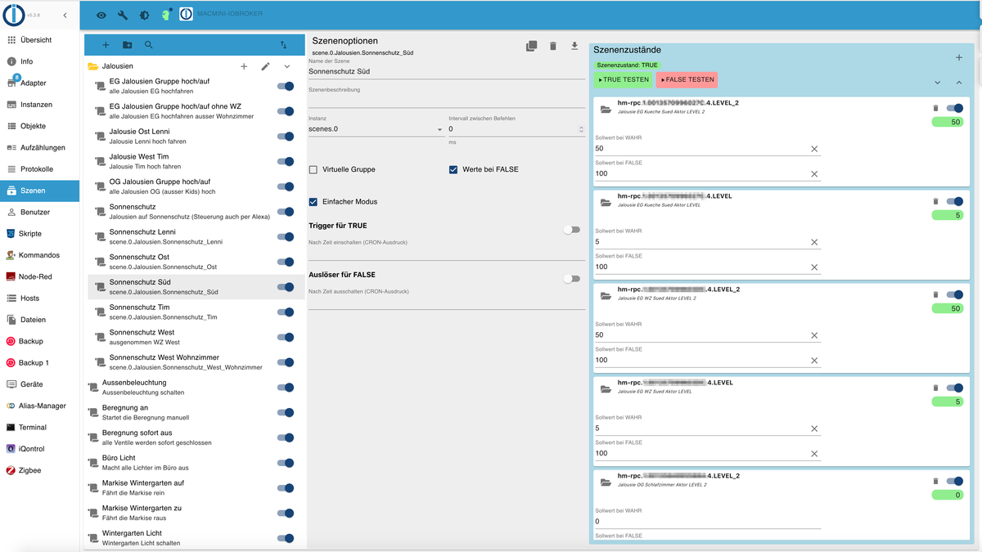The image size is (982, 552).
Task: Toggle Jalousie Ost Lenni scene switch
Action: pyautogui.click(x=286, y=137)
